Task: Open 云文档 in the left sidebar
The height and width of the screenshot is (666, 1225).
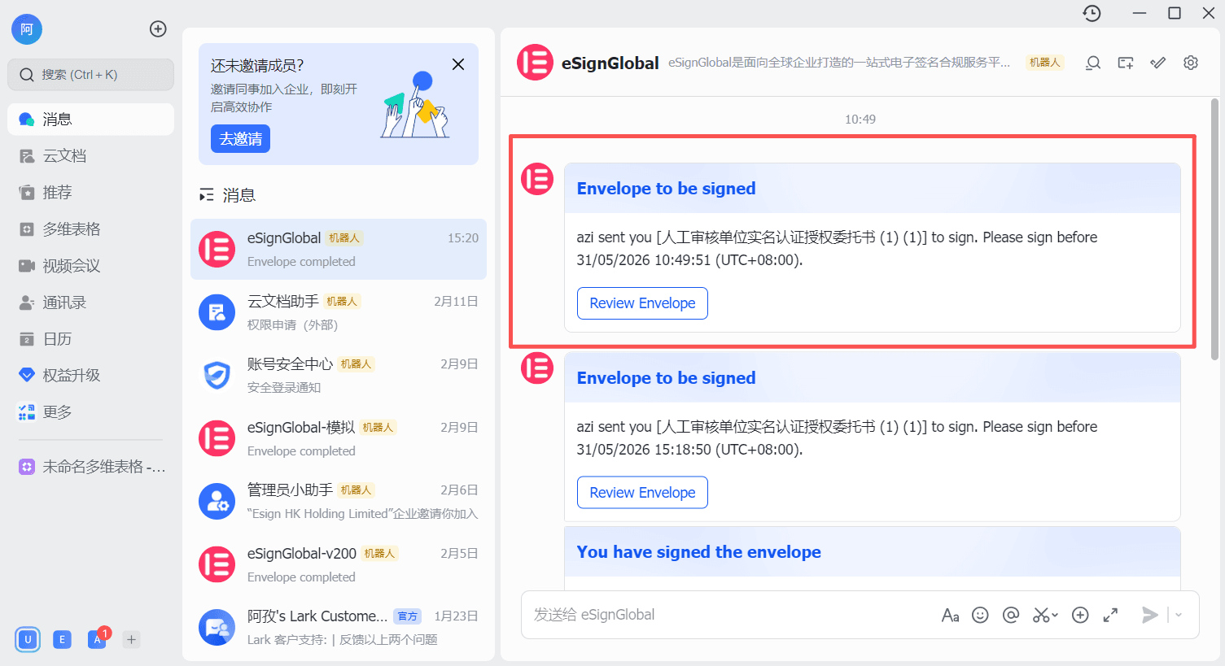Action: (x=65, y=156)
